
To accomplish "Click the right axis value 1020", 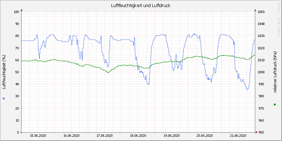I will tap(261, 48).
